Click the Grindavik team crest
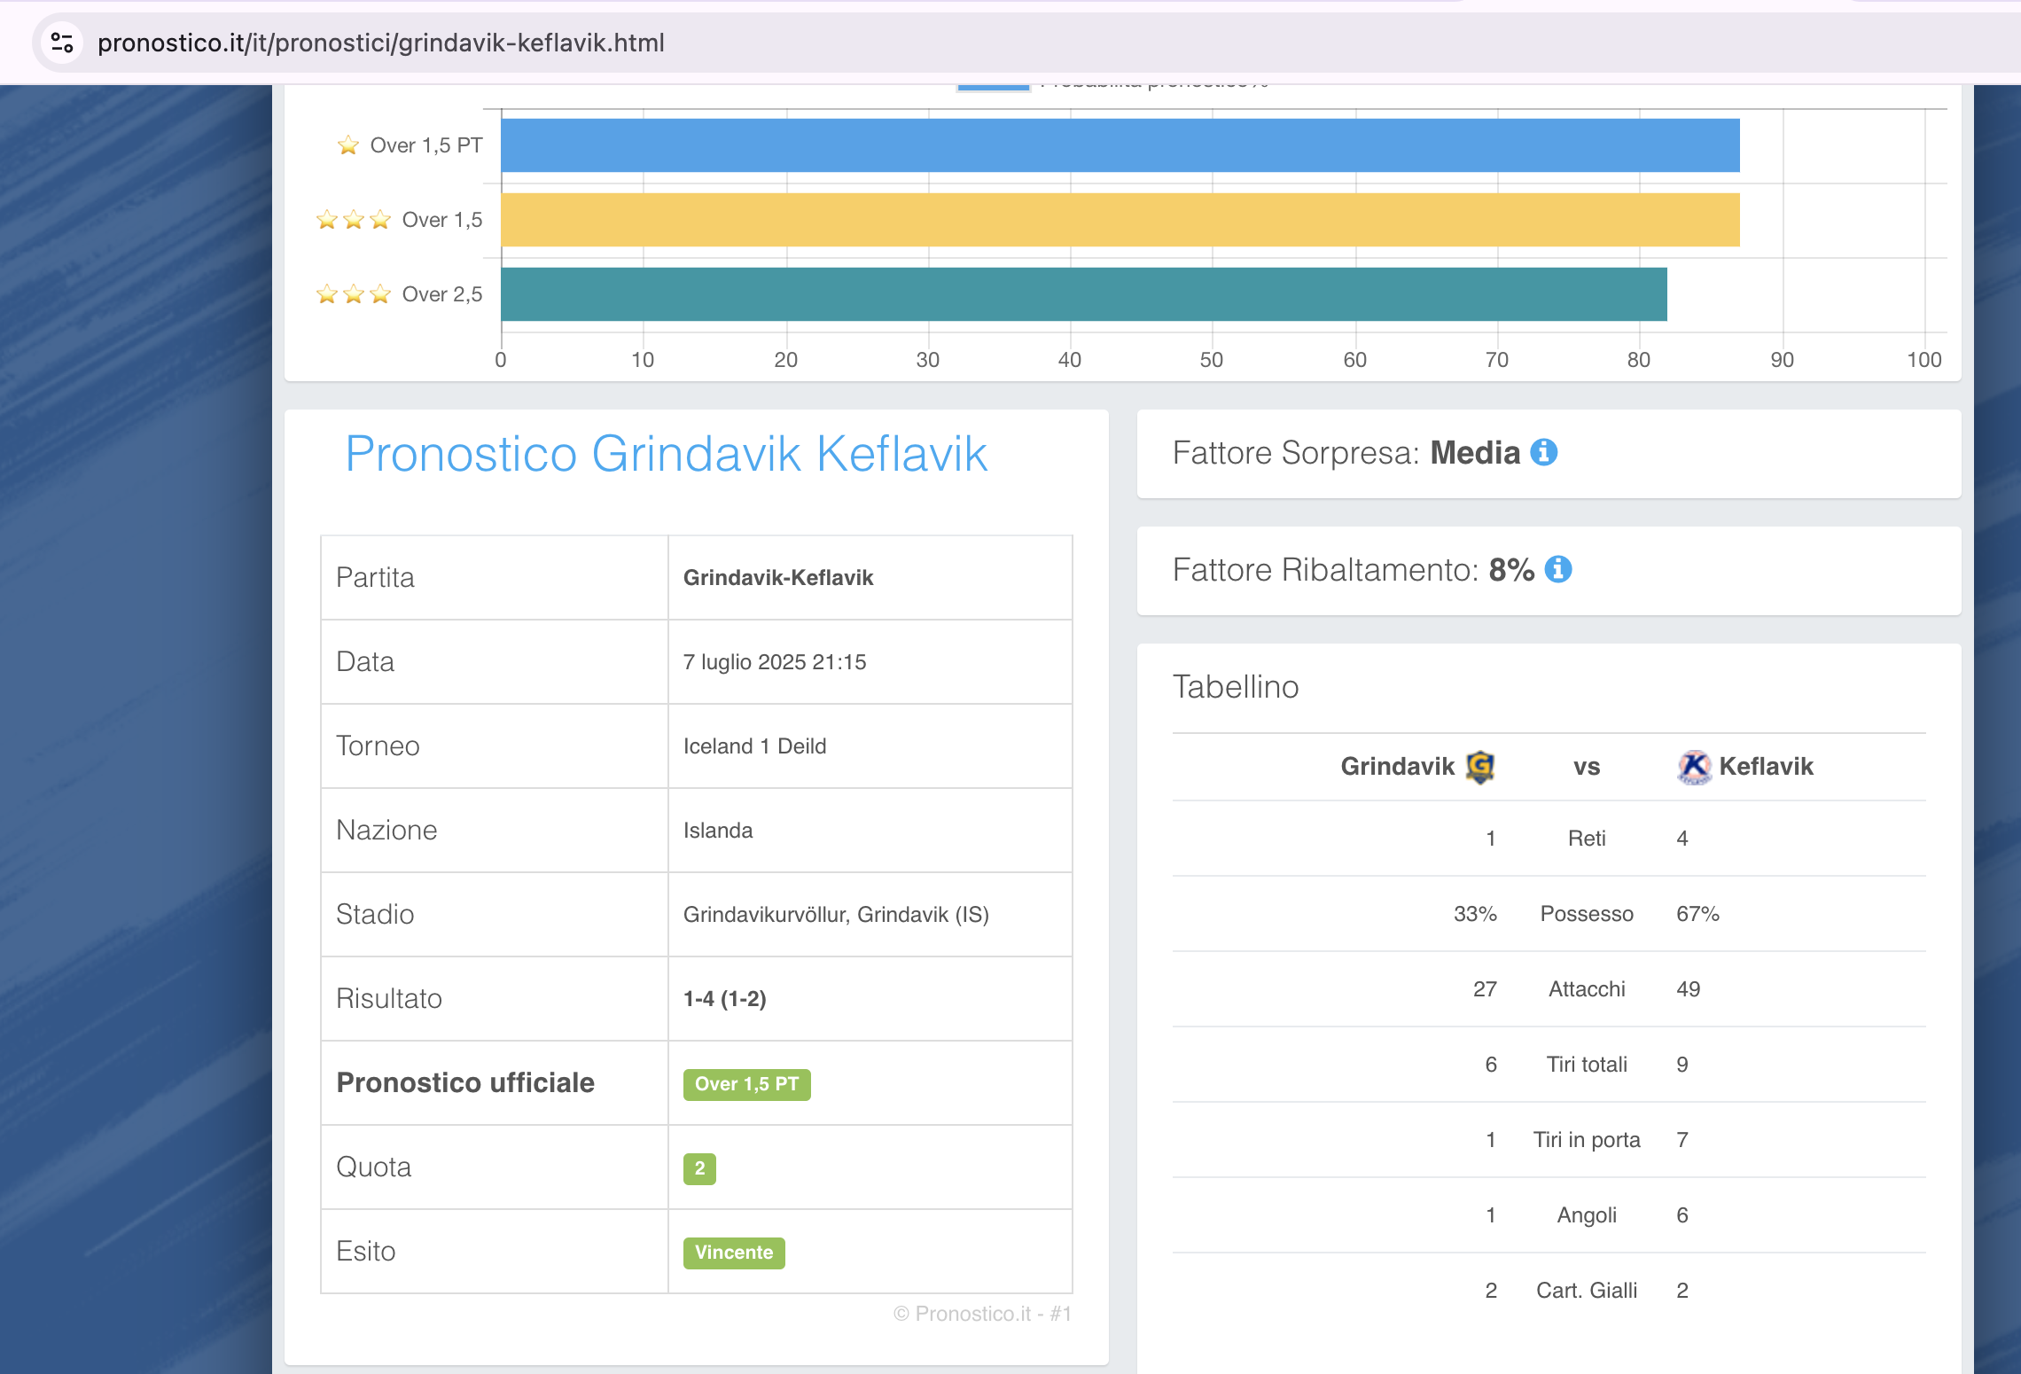Viewport: 2021px width, 1374px height. coord(1480,767)
